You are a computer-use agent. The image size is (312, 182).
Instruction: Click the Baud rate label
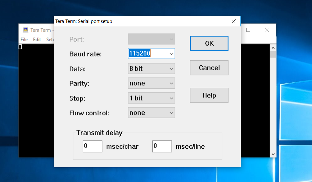(x=85, y=54)
